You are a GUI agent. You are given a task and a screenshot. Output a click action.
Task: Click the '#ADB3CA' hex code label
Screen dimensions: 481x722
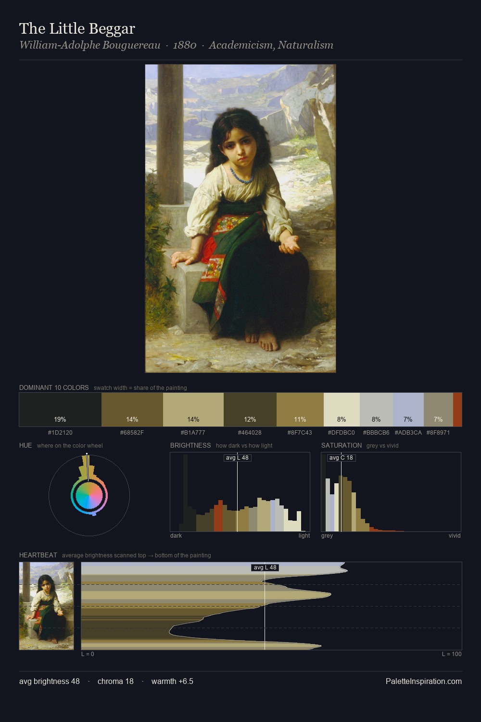point(408,433)
